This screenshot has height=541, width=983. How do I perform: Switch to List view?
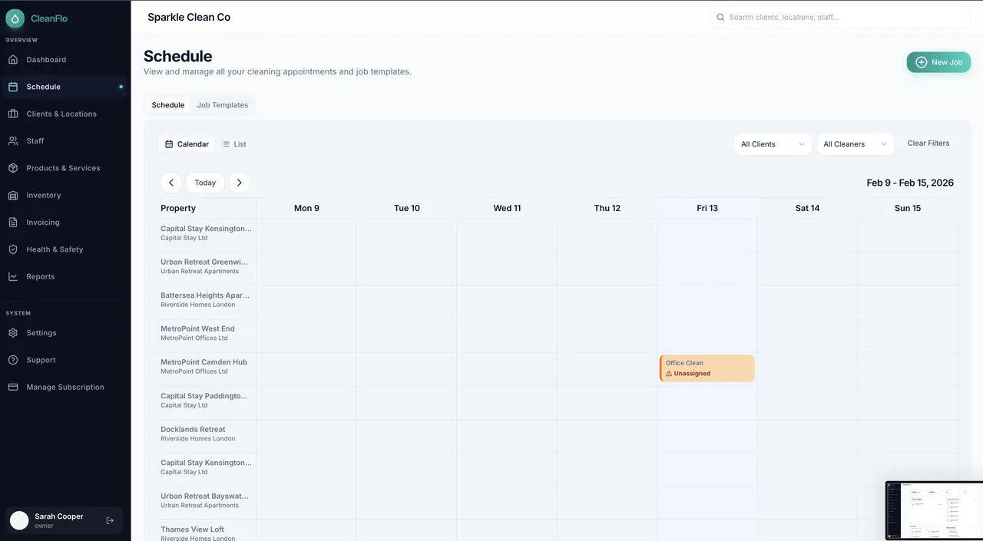tap(234, 144)
